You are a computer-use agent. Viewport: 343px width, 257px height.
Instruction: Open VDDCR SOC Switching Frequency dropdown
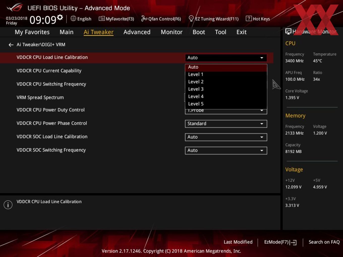pos(226,150)
